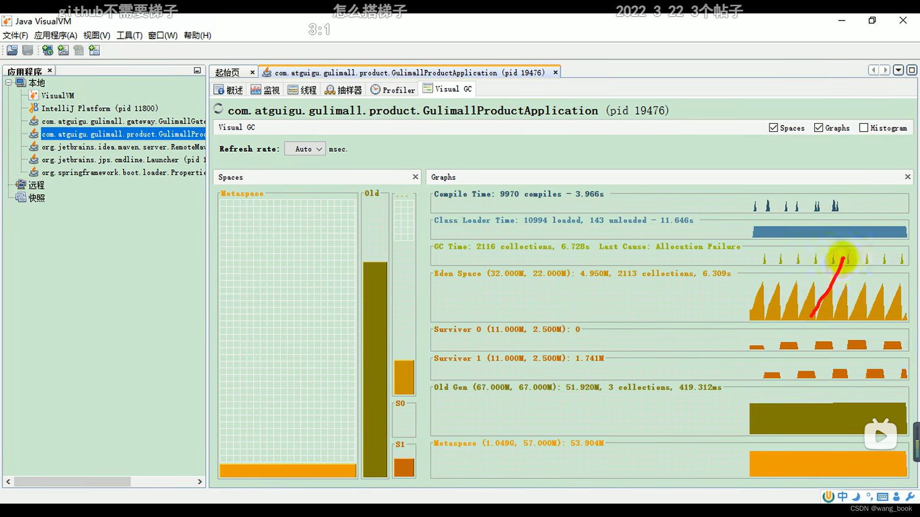This screenshot has height=517, width=920.
Task: Click the left arrow of applications scrollbar
Action: [8, 482]
